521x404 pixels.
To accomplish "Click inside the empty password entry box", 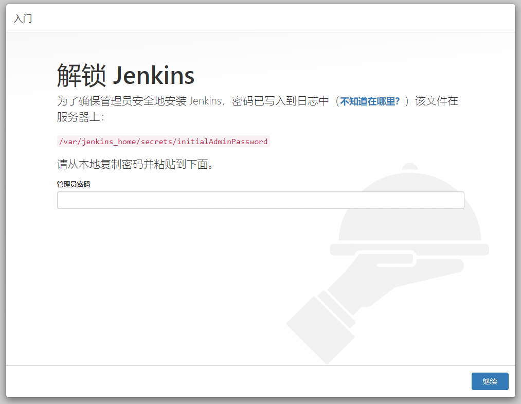I will point(260,200).
